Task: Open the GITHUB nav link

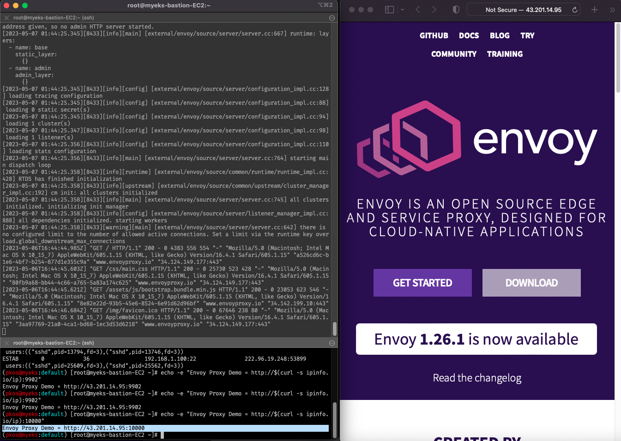Action: 434,36
